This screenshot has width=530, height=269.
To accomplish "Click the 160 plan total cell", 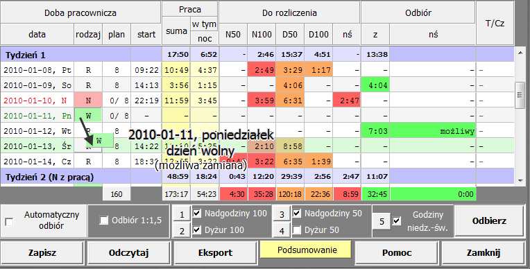I will pyautogui.click(x=117, y=194).
